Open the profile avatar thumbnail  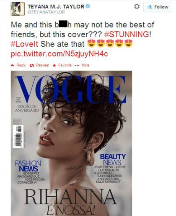[18, 9]
